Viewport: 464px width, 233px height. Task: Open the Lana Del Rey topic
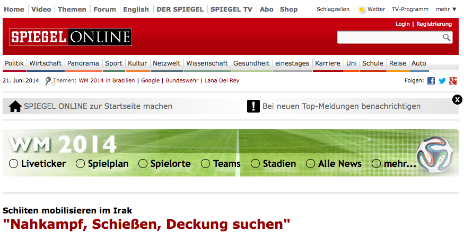pos(222,80)
